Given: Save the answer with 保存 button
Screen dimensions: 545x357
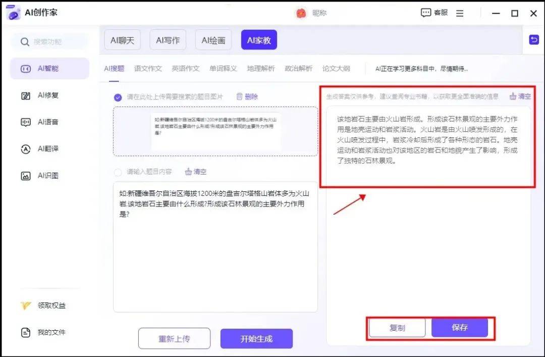Looking at the screenshot, I should (x=460, y=327).
